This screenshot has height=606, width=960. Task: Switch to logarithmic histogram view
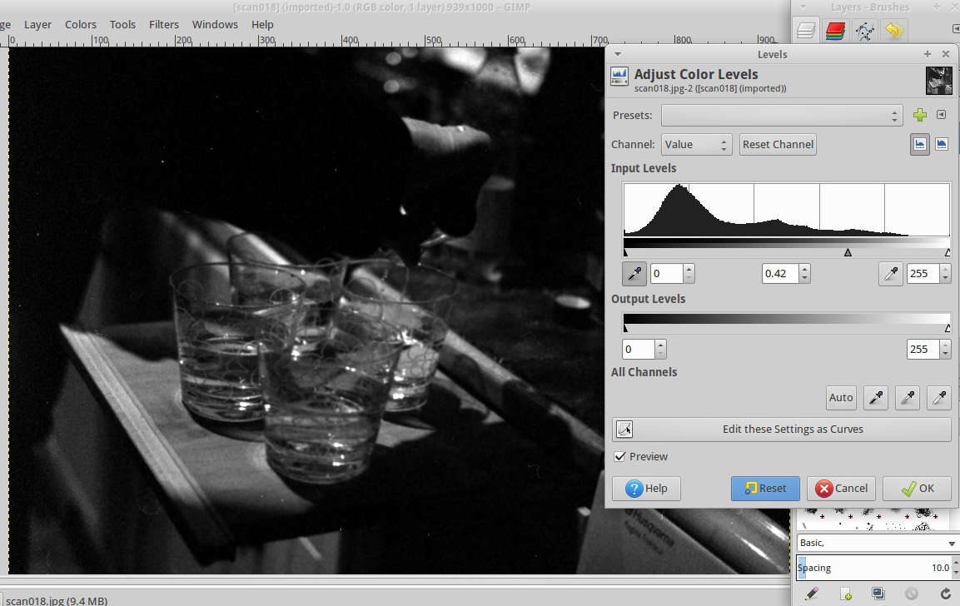tap(941, 144)
